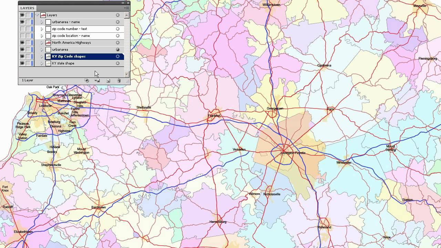Click the Elizabethtown label on the map
This screenshot has width=441, height=248.
coord(23,232)
